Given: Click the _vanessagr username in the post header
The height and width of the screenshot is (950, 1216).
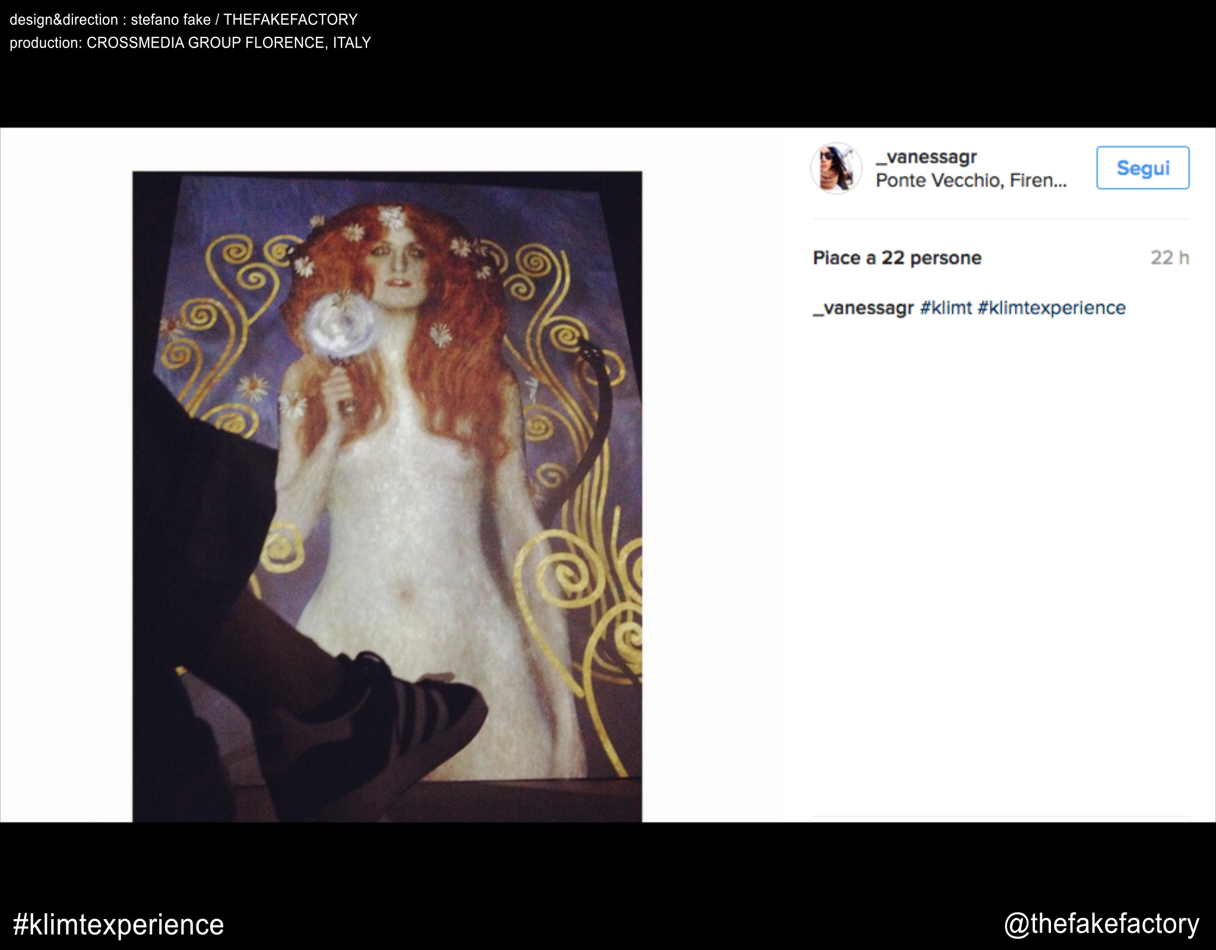Looking at the screenshot, I should (x=926, y=157).
